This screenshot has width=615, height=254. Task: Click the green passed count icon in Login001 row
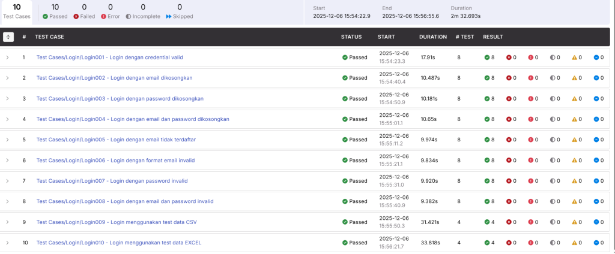click(486, 58)
